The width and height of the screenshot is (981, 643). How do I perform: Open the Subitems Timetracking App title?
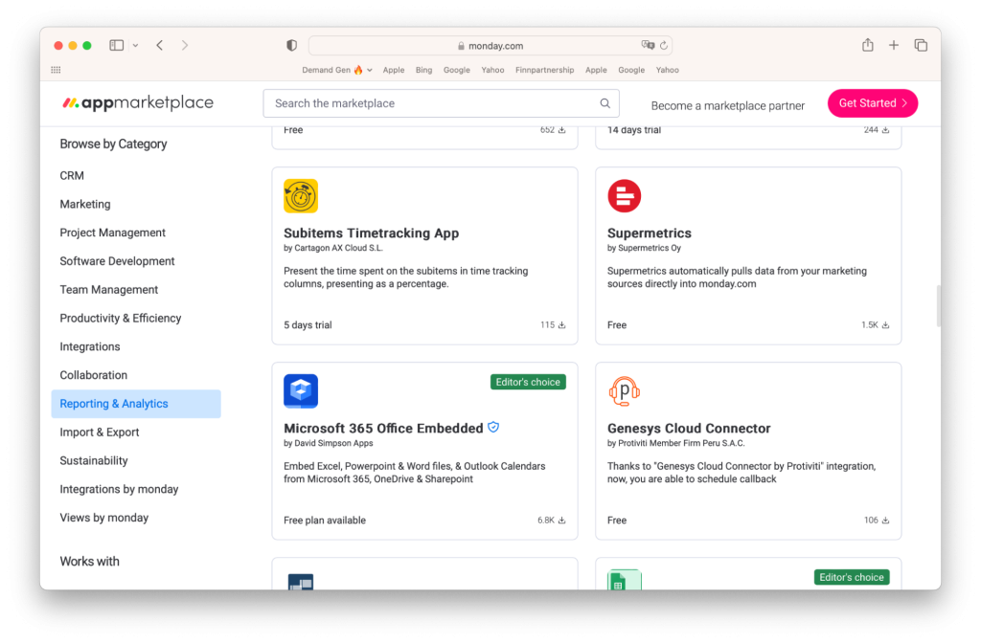[371, 233]
